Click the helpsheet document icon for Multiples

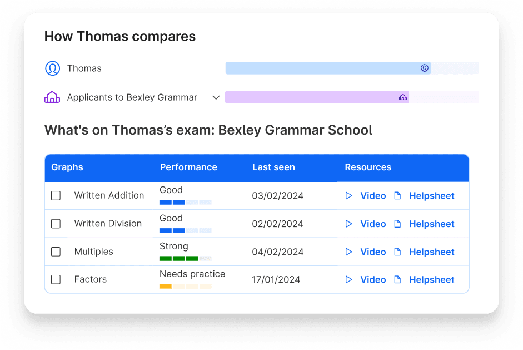(397, 252)
